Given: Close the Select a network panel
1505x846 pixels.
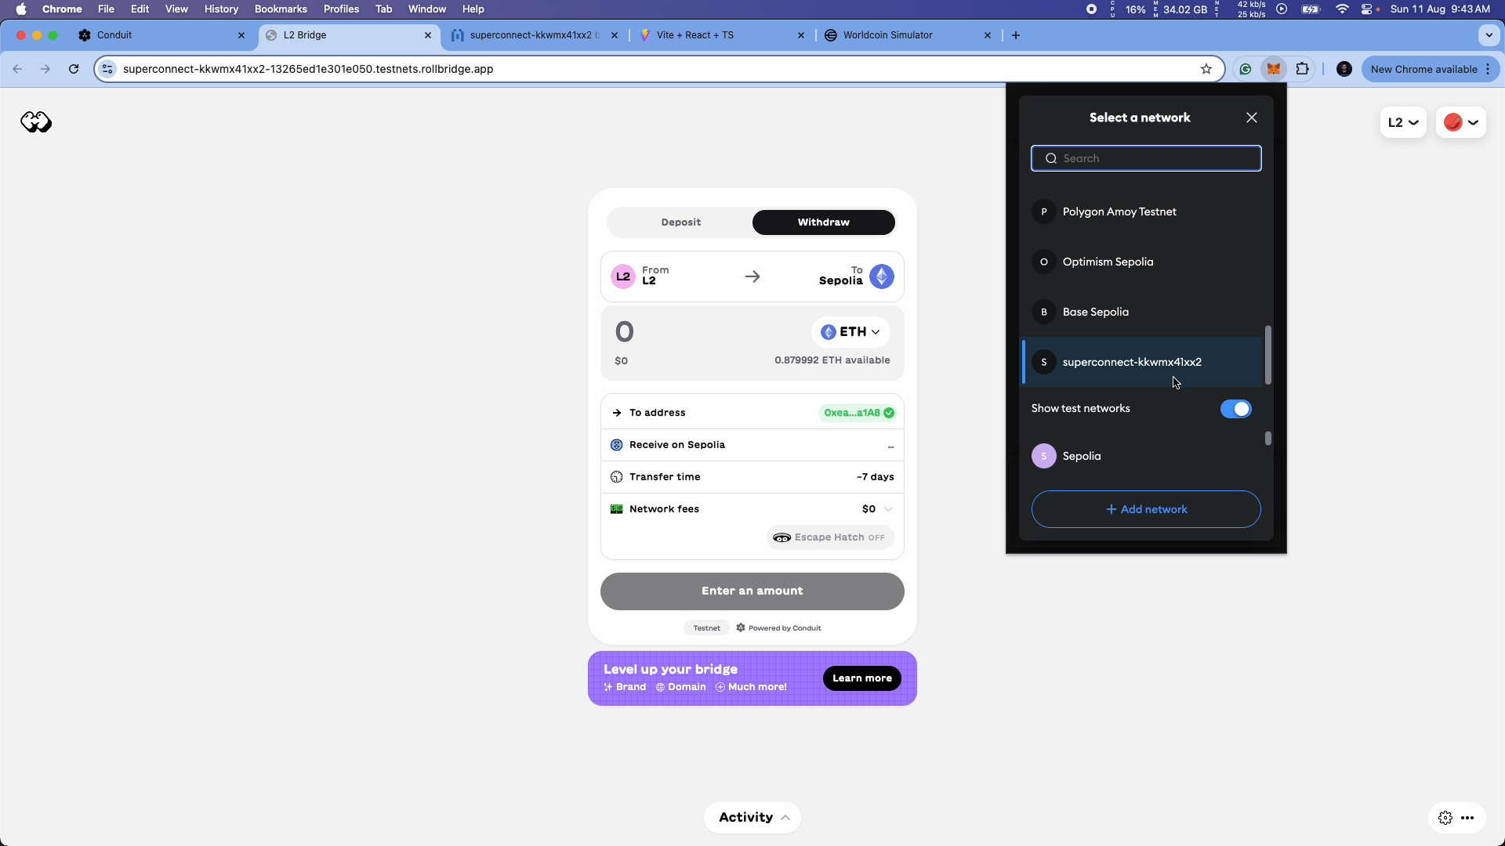Looking at the screenshot, I should [1252, 117].
